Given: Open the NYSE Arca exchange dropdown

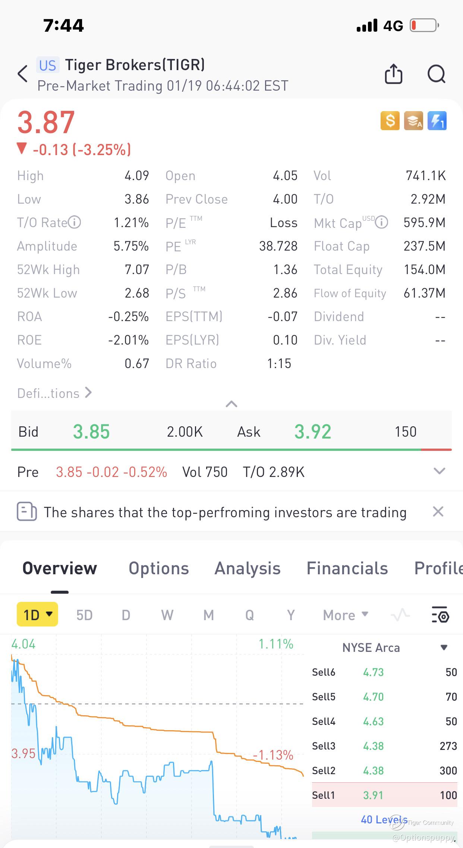Looking at the screenshot, I should click(x=444, y=648).
